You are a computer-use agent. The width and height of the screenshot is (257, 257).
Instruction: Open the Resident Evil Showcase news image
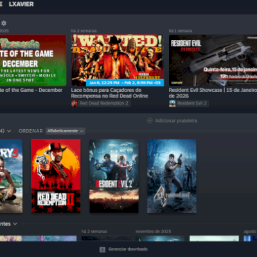coord(213,60)
